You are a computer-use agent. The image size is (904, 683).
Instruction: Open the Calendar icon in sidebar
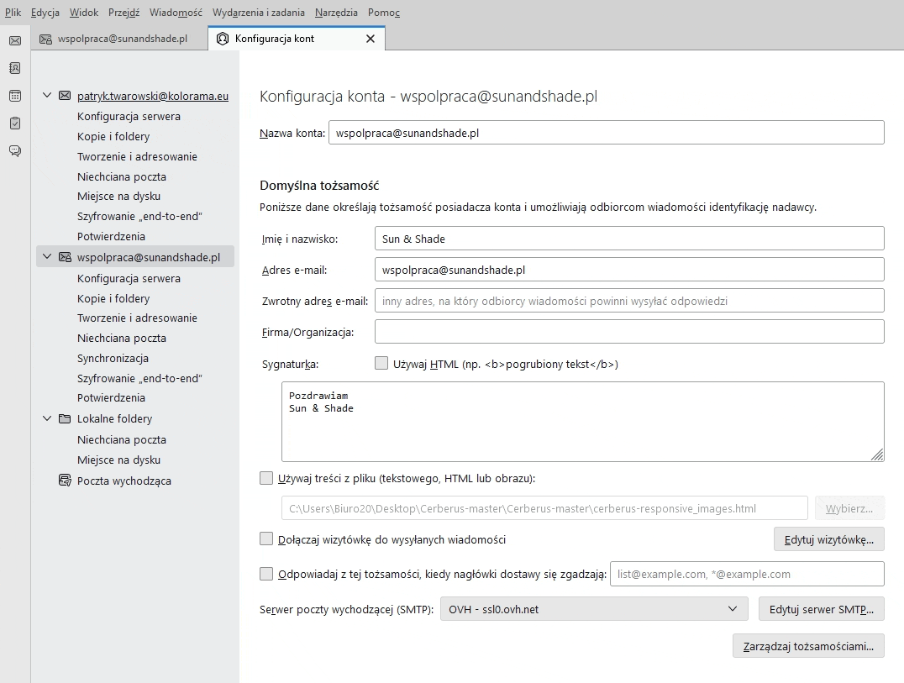[x=15, y=96]
